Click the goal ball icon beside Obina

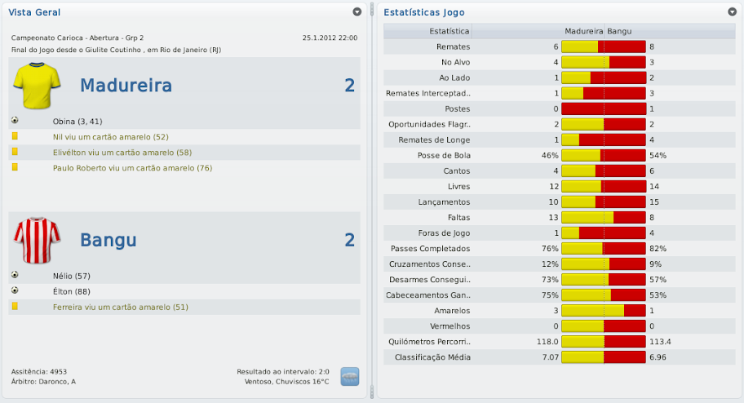[15, 121]
